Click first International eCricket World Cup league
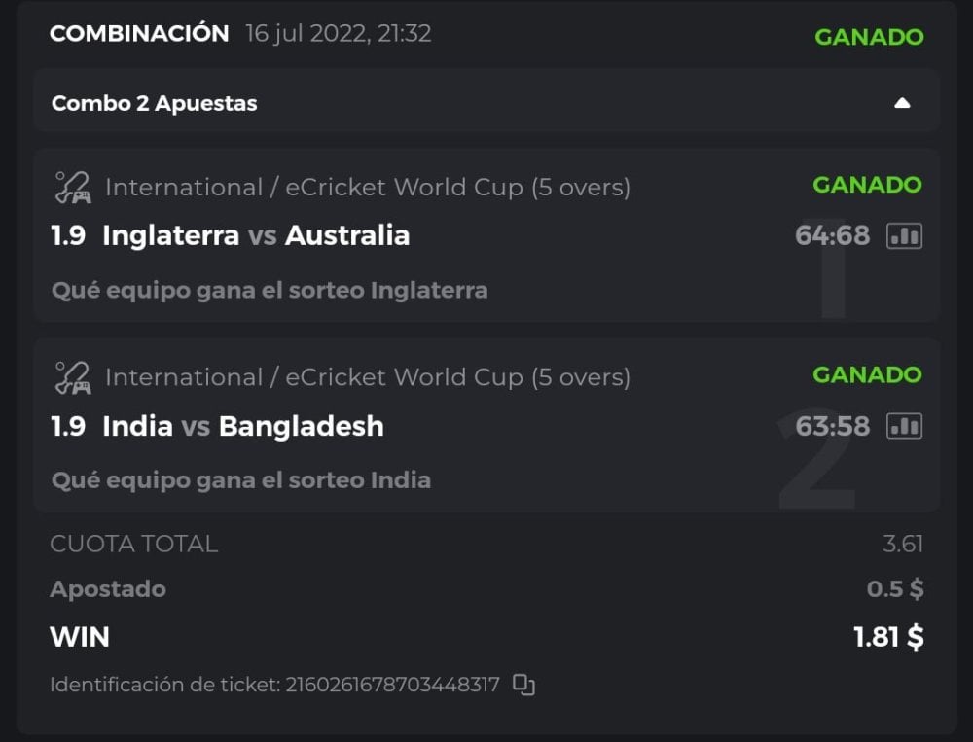Screen dimensions: 973x742 coord(367,187)
